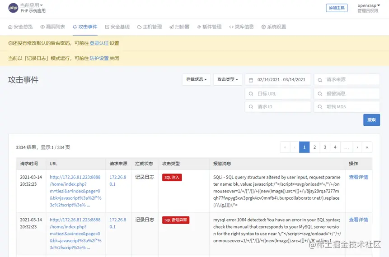Image resolution: width=389 pixels, height=257 pixels.
Task: Focus the 请求来源 search field
Action: pyautogui.click(x=347, y=80)
